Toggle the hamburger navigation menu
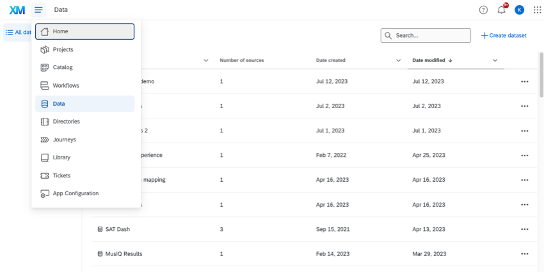Screen dimensions: 544x272 pyautogui.click(x=39, y=10)
